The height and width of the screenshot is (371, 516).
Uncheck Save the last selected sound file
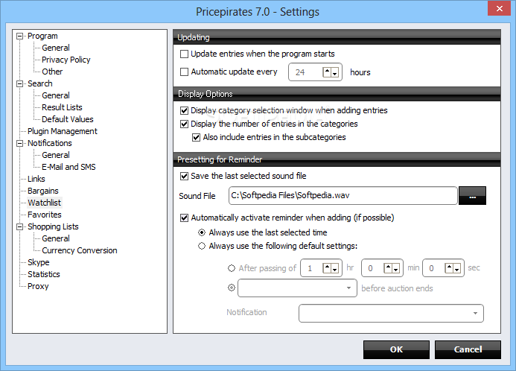tap(185, 176)
